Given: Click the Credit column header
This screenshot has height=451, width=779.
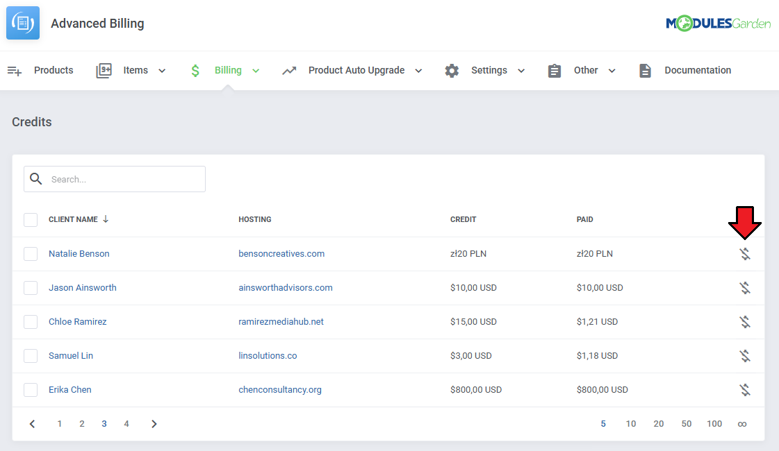Looking at the screenshot, I should [463, 219].
